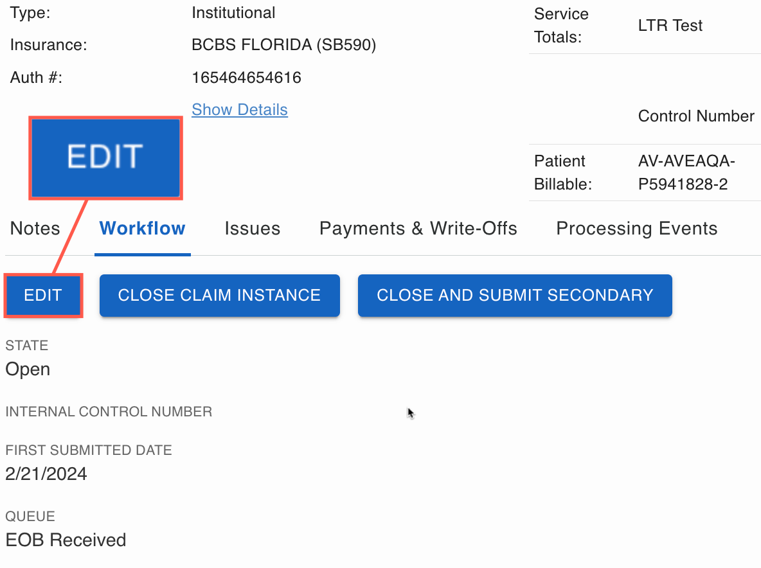Select the Payments & Write-Offs tab
This screenshot has height=568, width=761.
418,229
